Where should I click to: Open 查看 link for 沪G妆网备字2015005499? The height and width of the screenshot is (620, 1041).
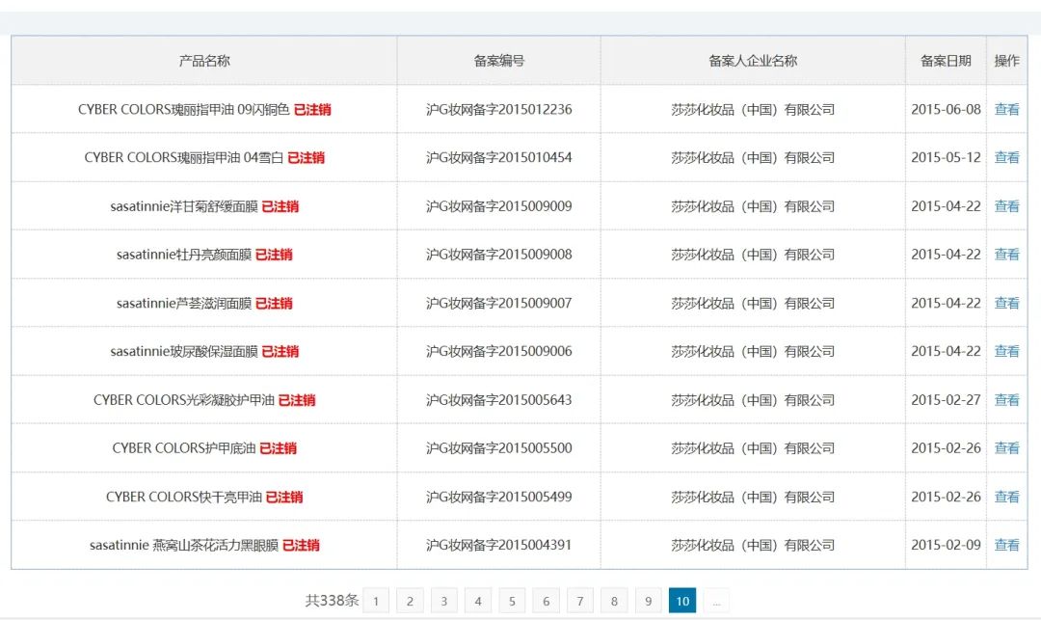1006,497
